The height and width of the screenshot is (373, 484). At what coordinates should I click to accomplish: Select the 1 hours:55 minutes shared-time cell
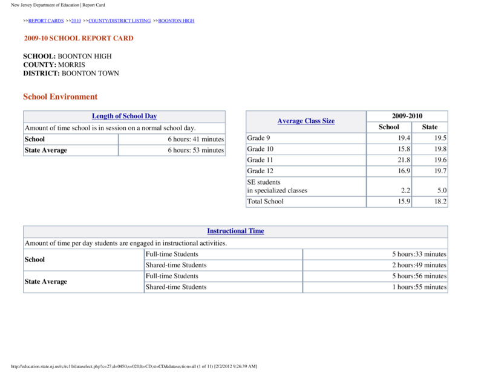click(x=419, y=287)
